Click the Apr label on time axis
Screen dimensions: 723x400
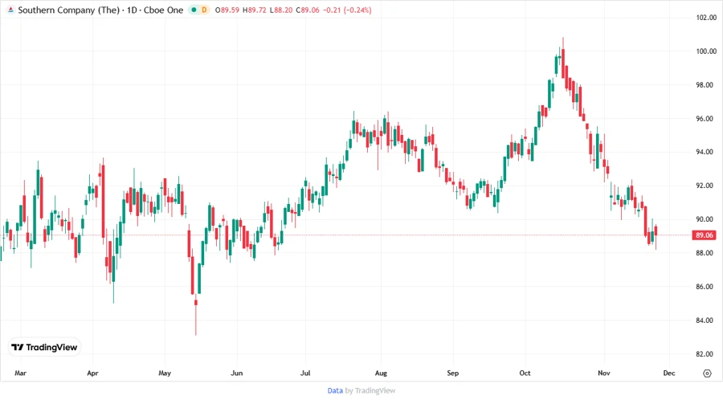tap(92, 373)
